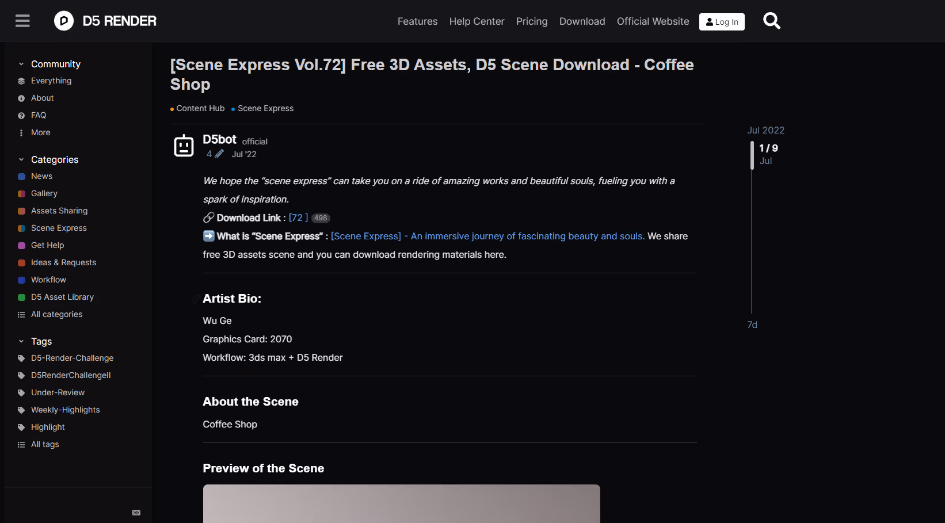
Task: Expand the More sidebar menu
Action: coord(40,132)
